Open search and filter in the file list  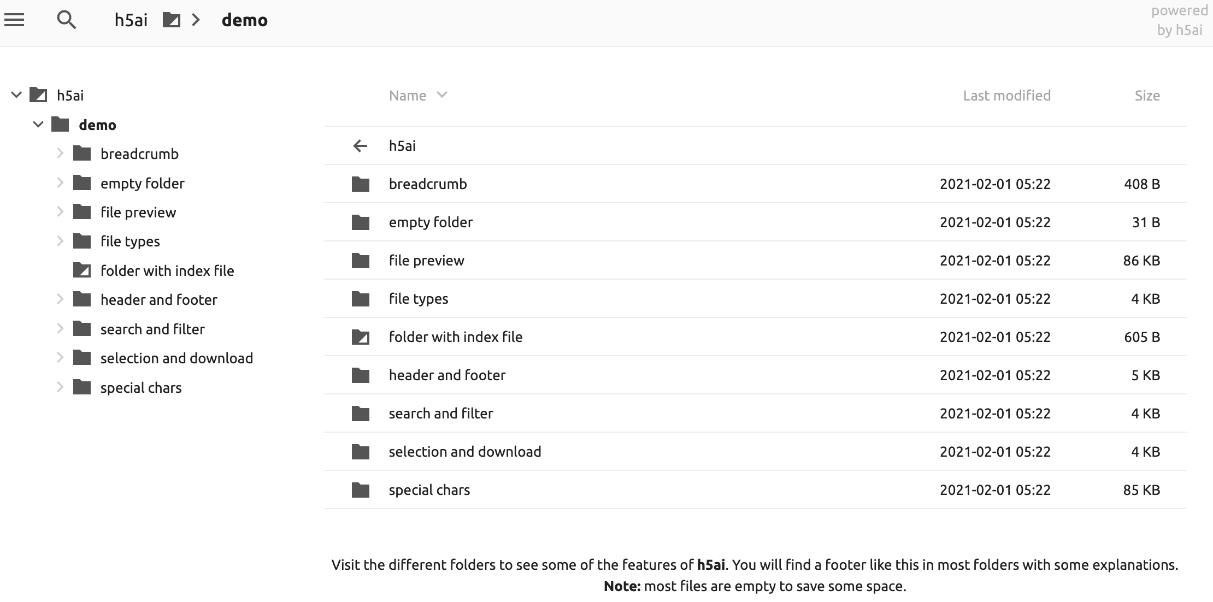(x=440, y=414)
